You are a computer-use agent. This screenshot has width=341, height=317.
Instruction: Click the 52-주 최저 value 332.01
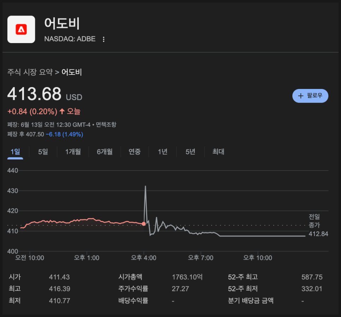pos(312,289)
